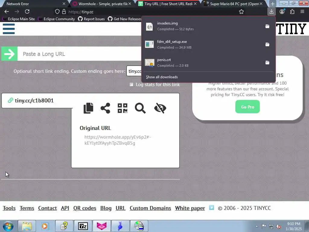Open the Terms footer link
Screen dimensions: 309x232
pos(27,208)
